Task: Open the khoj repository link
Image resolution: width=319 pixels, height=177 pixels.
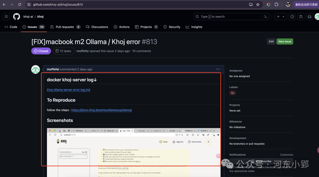Action: [x=40, y=17]
